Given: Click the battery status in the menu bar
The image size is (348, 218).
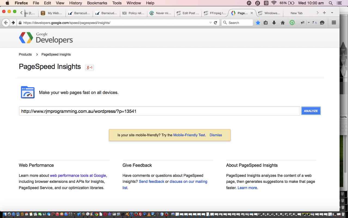Looking at the screenshot, I should tap(287, 3).
